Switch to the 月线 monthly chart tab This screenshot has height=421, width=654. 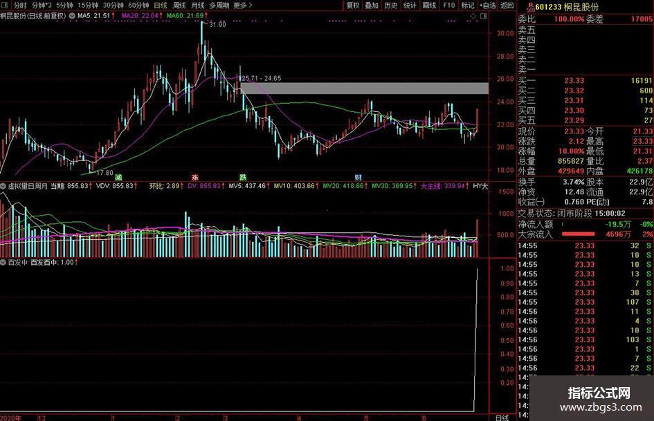pos(198,5)
